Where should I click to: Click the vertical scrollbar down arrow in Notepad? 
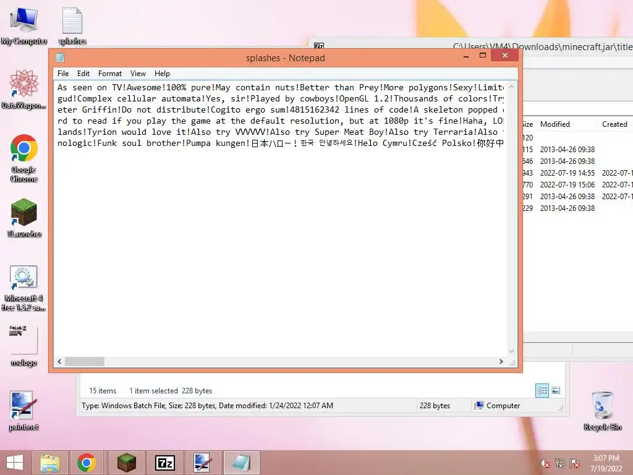pos(511,351)
